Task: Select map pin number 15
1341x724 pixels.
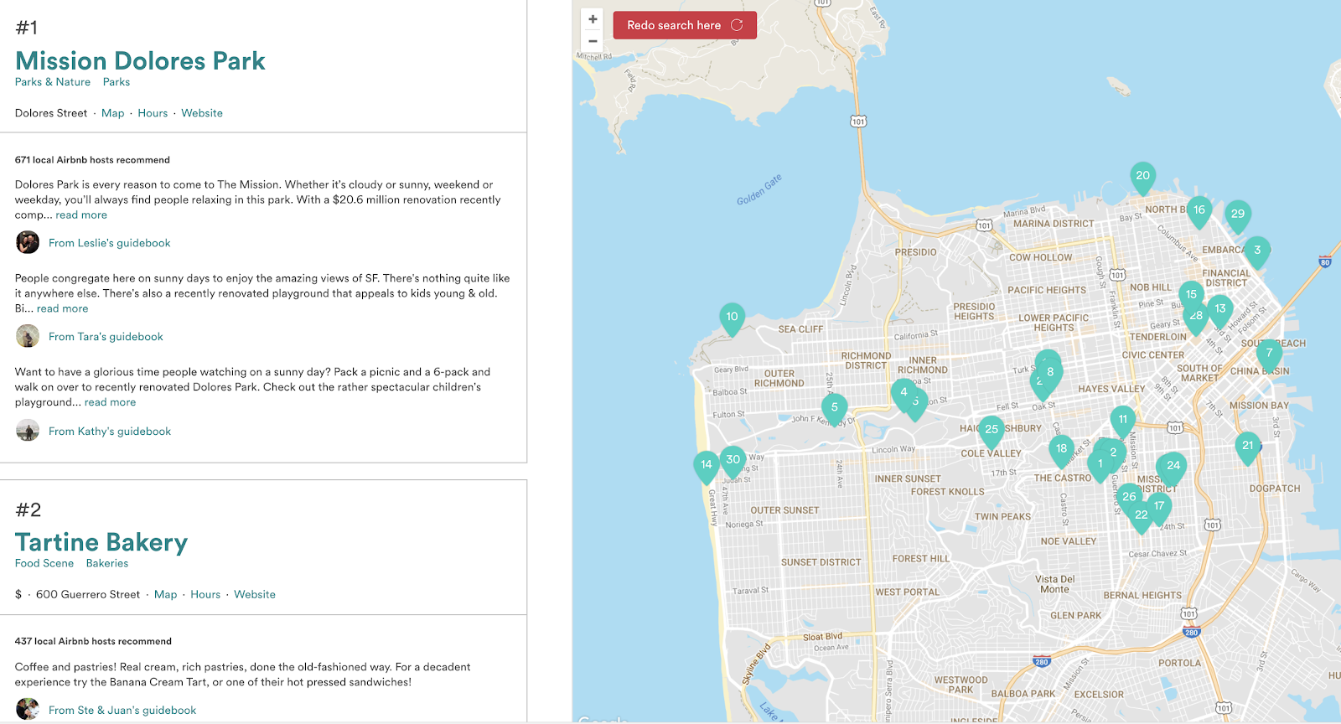Action: (x=1191, y=296)
